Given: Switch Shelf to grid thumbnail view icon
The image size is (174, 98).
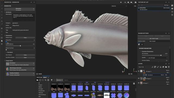Looking at the screenshot, I should click(x=134, y=84).
